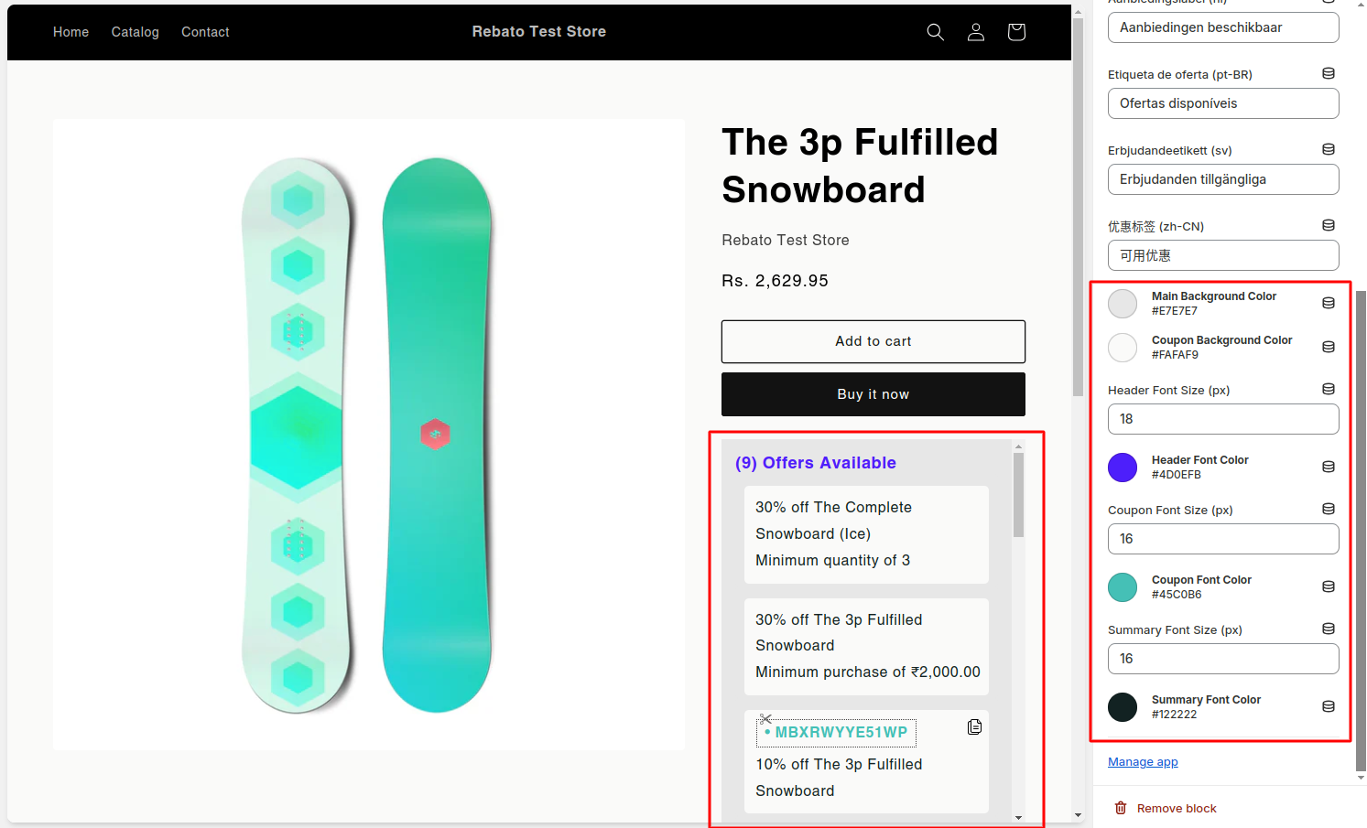
Task: Click the Add to cart button
Action: (873, 341)
